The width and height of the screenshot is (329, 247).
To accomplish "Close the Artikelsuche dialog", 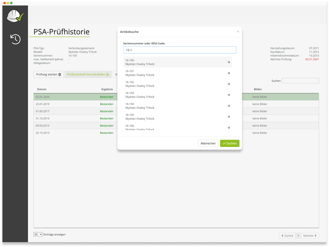I will (238, 31).
